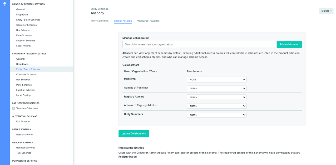Expand Registry Admins permissions dropdown
Image resolution: width=336 pixels, height=165 pixels.
point(216,97)
